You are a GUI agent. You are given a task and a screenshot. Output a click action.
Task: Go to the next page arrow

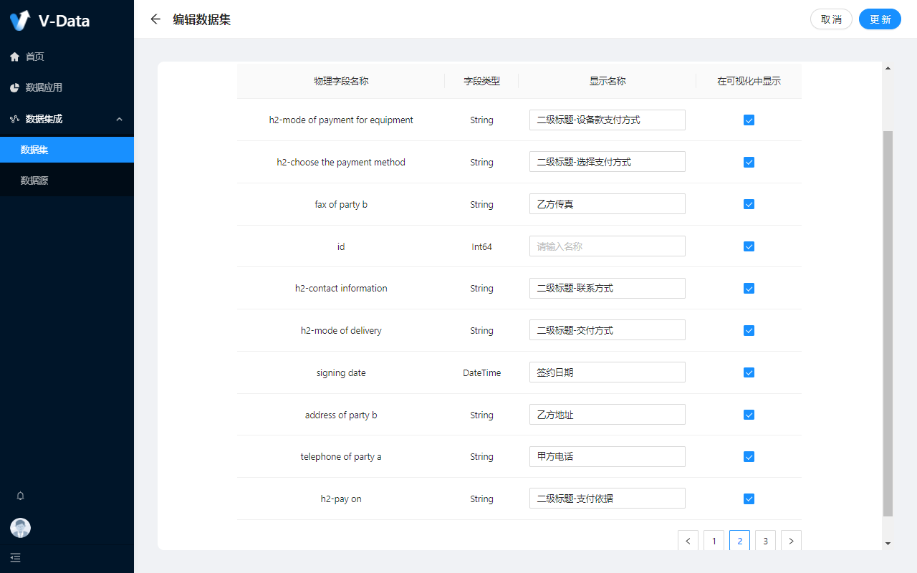click(791, 541)
